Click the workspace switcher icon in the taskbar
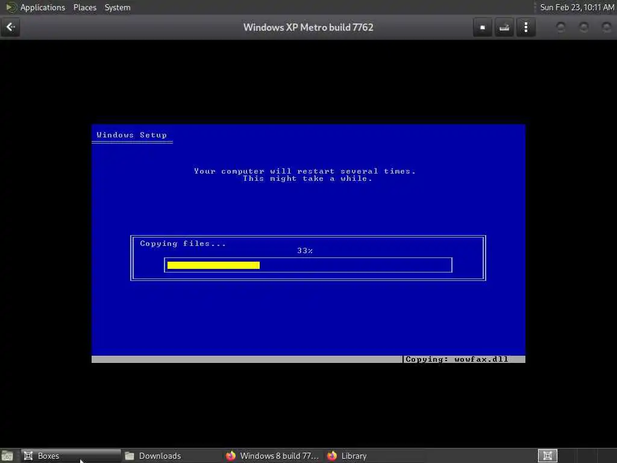617x463 pixels. coord(547,456)
